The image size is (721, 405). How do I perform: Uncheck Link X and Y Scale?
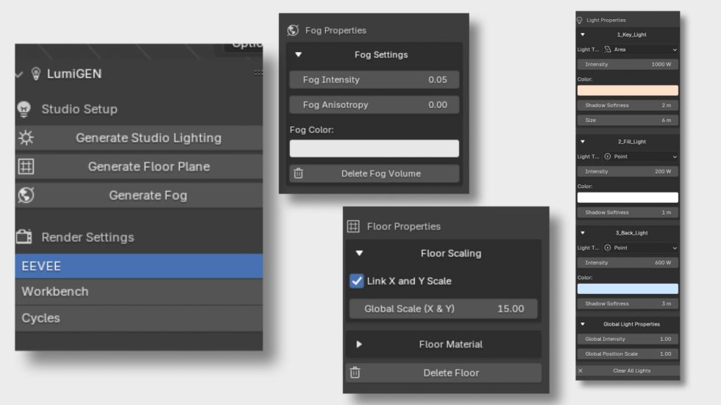click(x=357, y=281)
